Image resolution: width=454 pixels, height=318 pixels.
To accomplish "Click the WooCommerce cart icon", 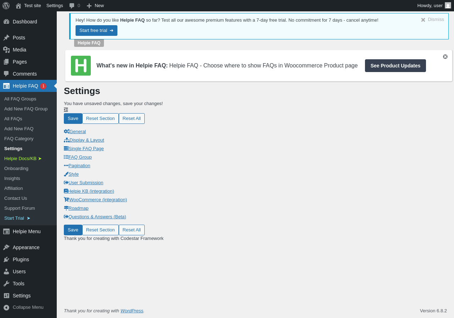I will (66, 199).
